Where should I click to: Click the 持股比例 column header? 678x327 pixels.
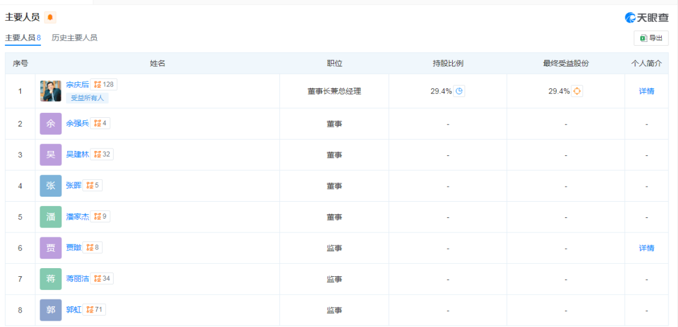(448, 63)
